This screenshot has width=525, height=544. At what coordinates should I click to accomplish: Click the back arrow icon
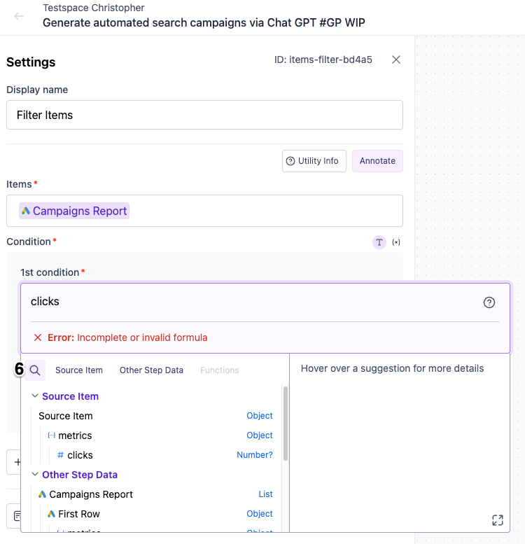click(x=19, y=16)
